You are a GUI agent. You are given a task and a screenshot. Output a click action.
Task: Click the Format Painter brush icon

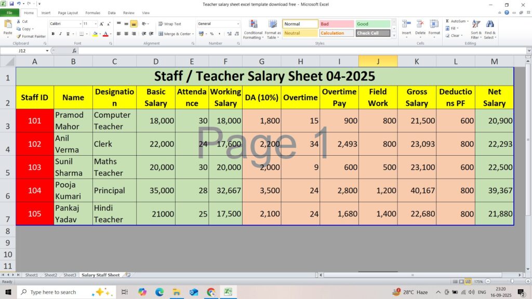[x=18, y=36]
